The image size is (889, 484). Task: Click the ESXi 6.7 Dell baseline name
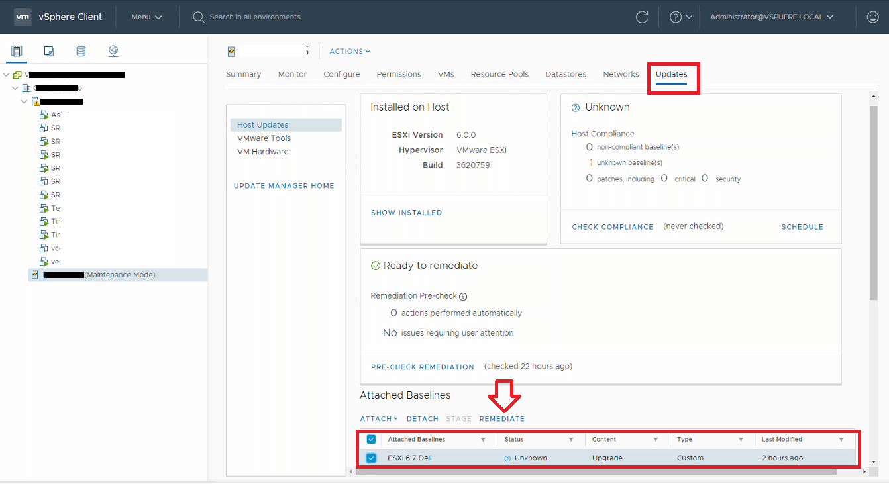pos(410,458)
